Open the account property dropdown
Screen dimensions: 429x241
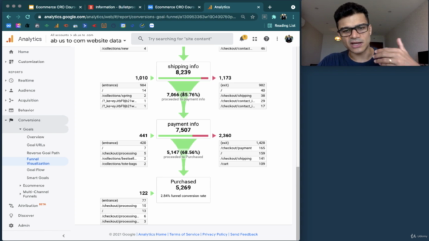88,40
